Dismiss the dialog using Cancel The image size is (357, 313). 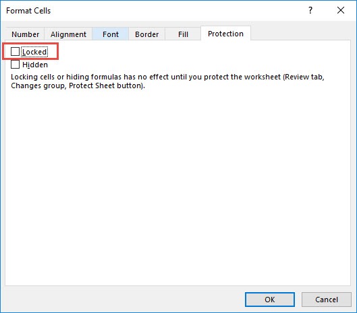coord(327,300)
